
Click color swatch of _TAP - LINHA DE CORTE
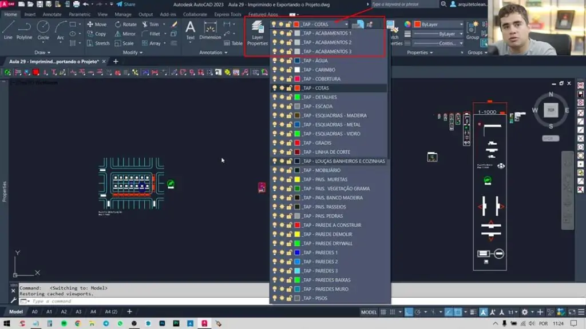297,152
